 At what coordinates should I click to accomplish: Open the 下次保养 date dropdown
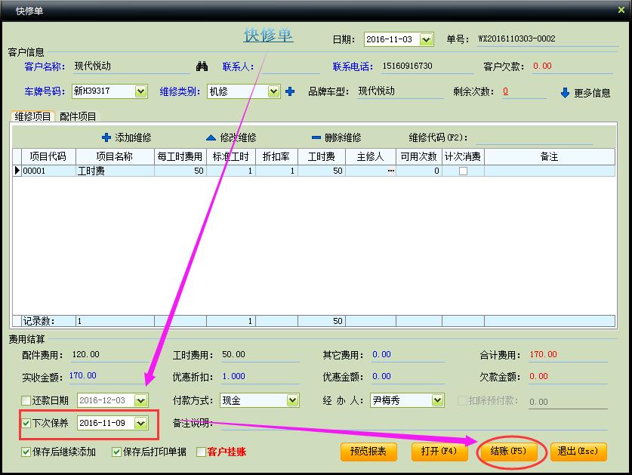click(x=140, y=423)
